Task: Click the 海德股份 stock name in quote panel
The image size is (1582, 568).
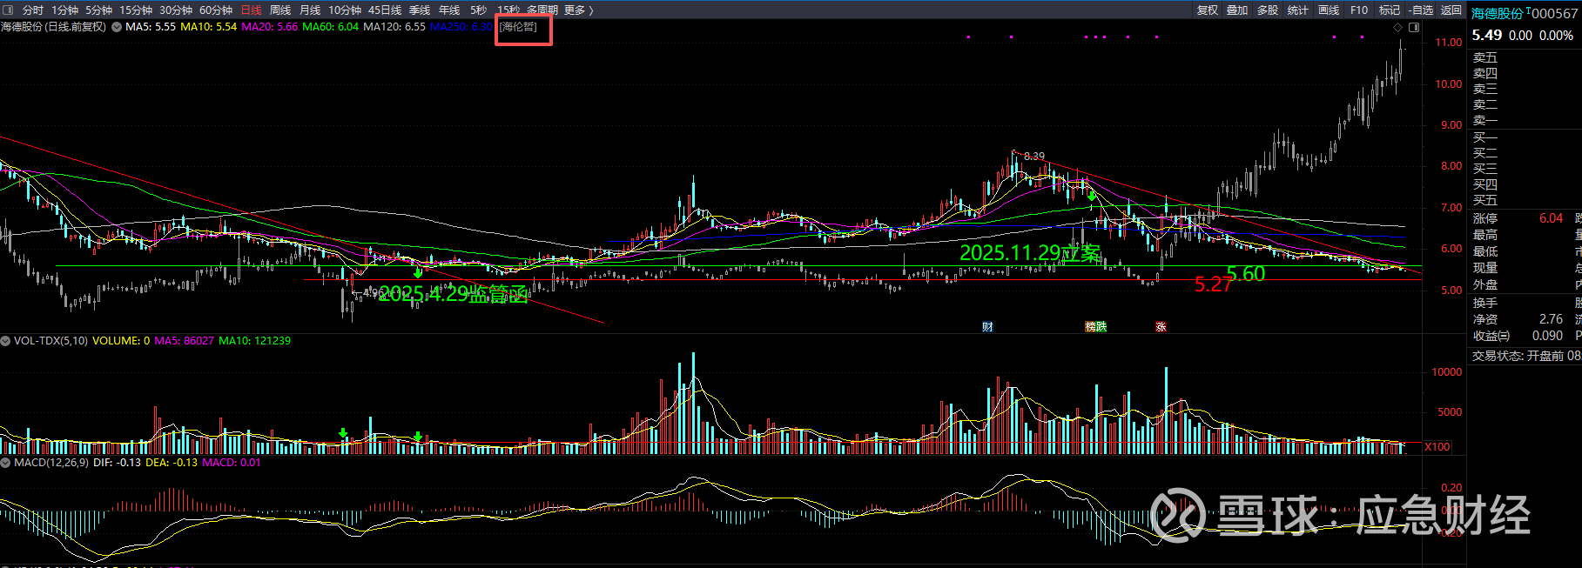Action: tap(1498, 13)
